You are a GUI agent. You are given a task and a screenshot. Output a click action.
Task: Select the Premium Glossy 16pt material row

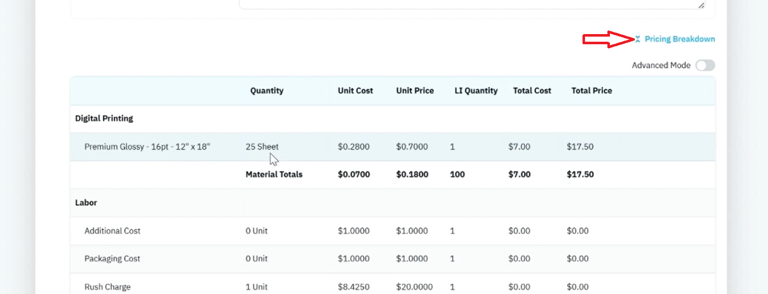coord(392,146)
